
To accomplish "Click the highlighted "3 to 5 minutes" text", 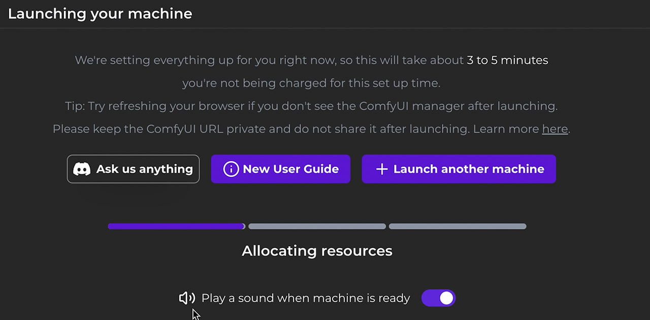I will pyautogui.click(x=507, y=60).
